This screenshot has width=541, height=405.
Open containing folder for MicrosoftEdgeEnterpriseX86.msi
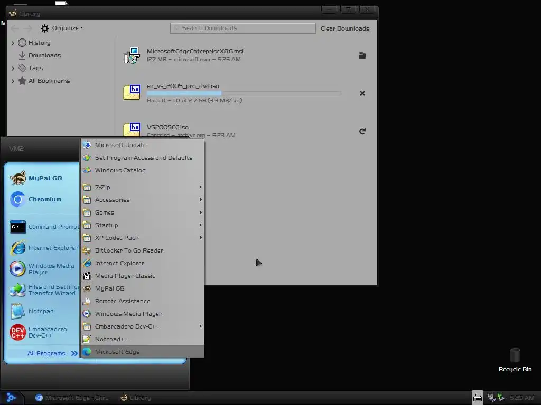[x=362, y=55]
